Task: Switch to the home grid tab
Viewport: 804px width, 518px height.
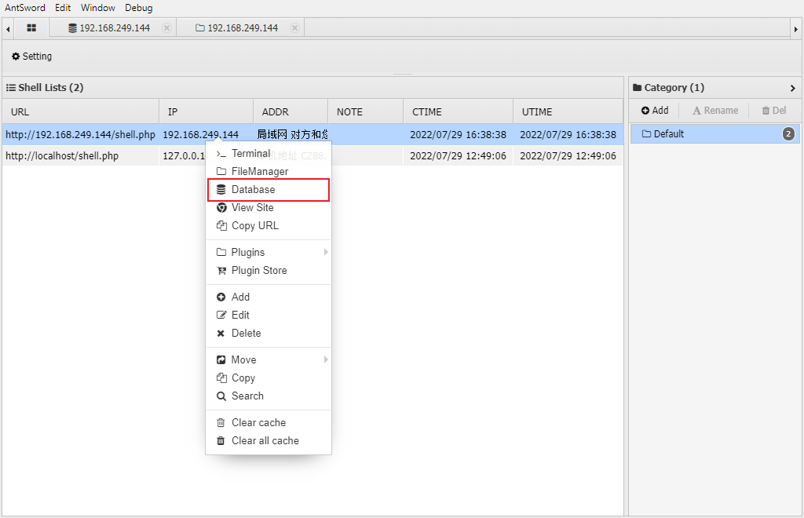Action: [x=31, y=27]
